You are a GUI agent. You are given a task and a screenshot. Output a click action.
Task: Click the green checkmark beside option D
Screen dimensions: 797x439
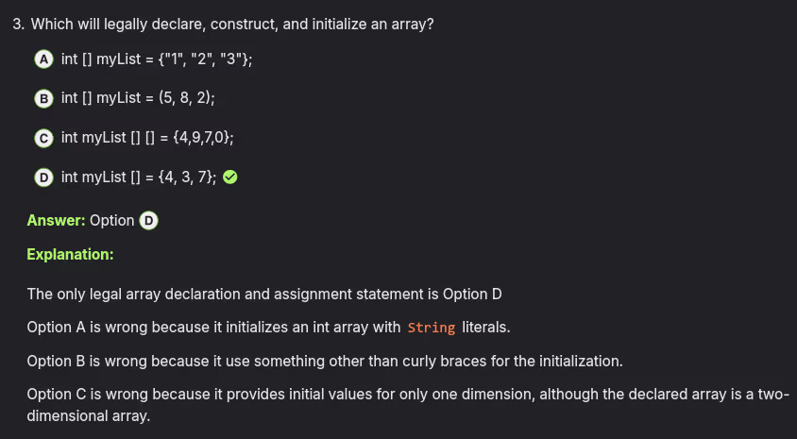[x=229, y=177]
